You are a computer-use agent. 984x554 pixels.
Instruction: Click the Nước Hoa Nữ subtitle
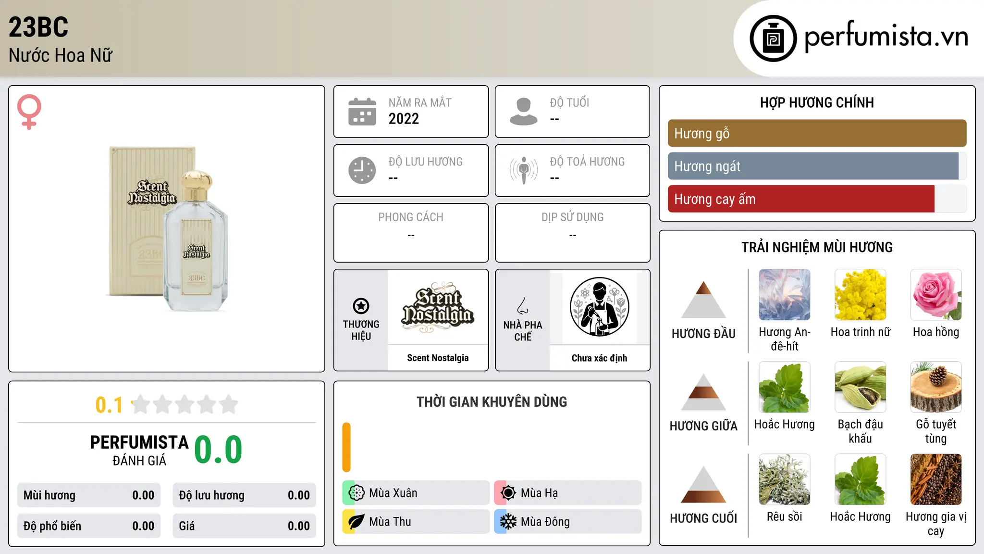click(x=61, y=56)
